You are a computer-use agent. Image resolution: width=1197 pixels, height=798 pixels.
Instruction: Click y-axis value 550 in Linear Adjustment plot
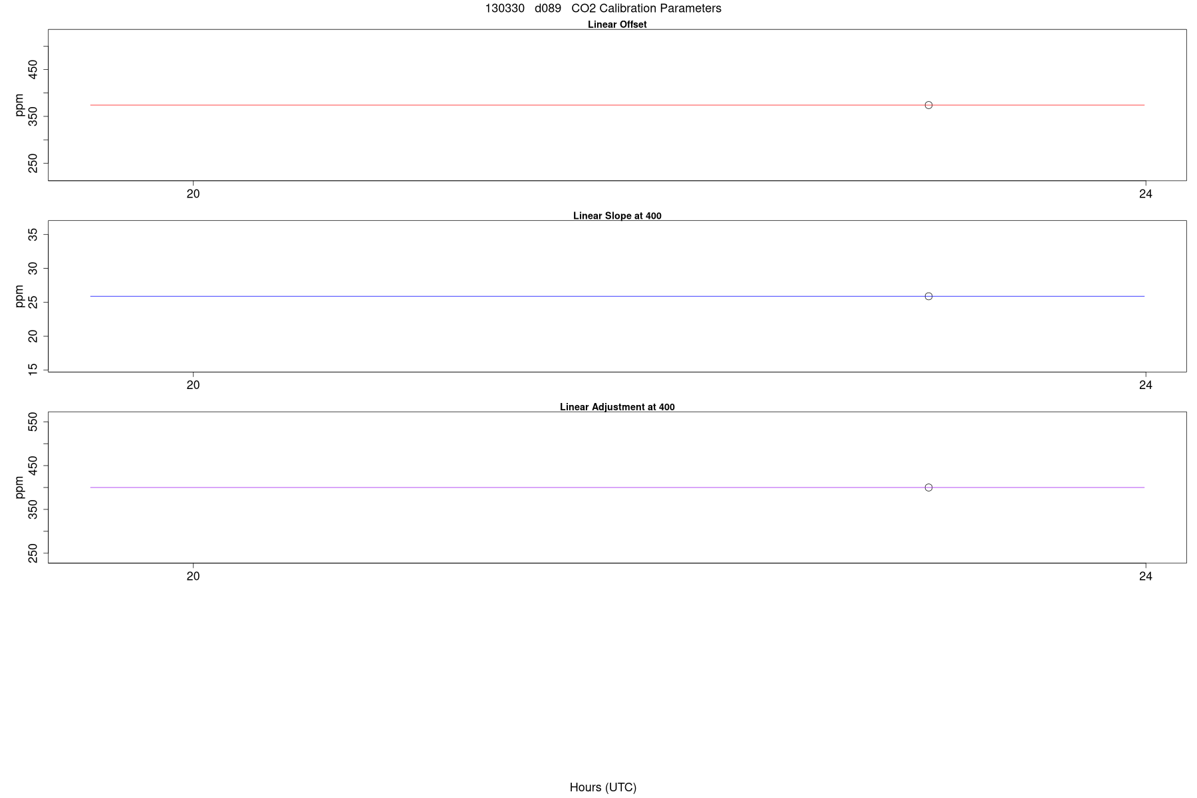tap(33, 422)
